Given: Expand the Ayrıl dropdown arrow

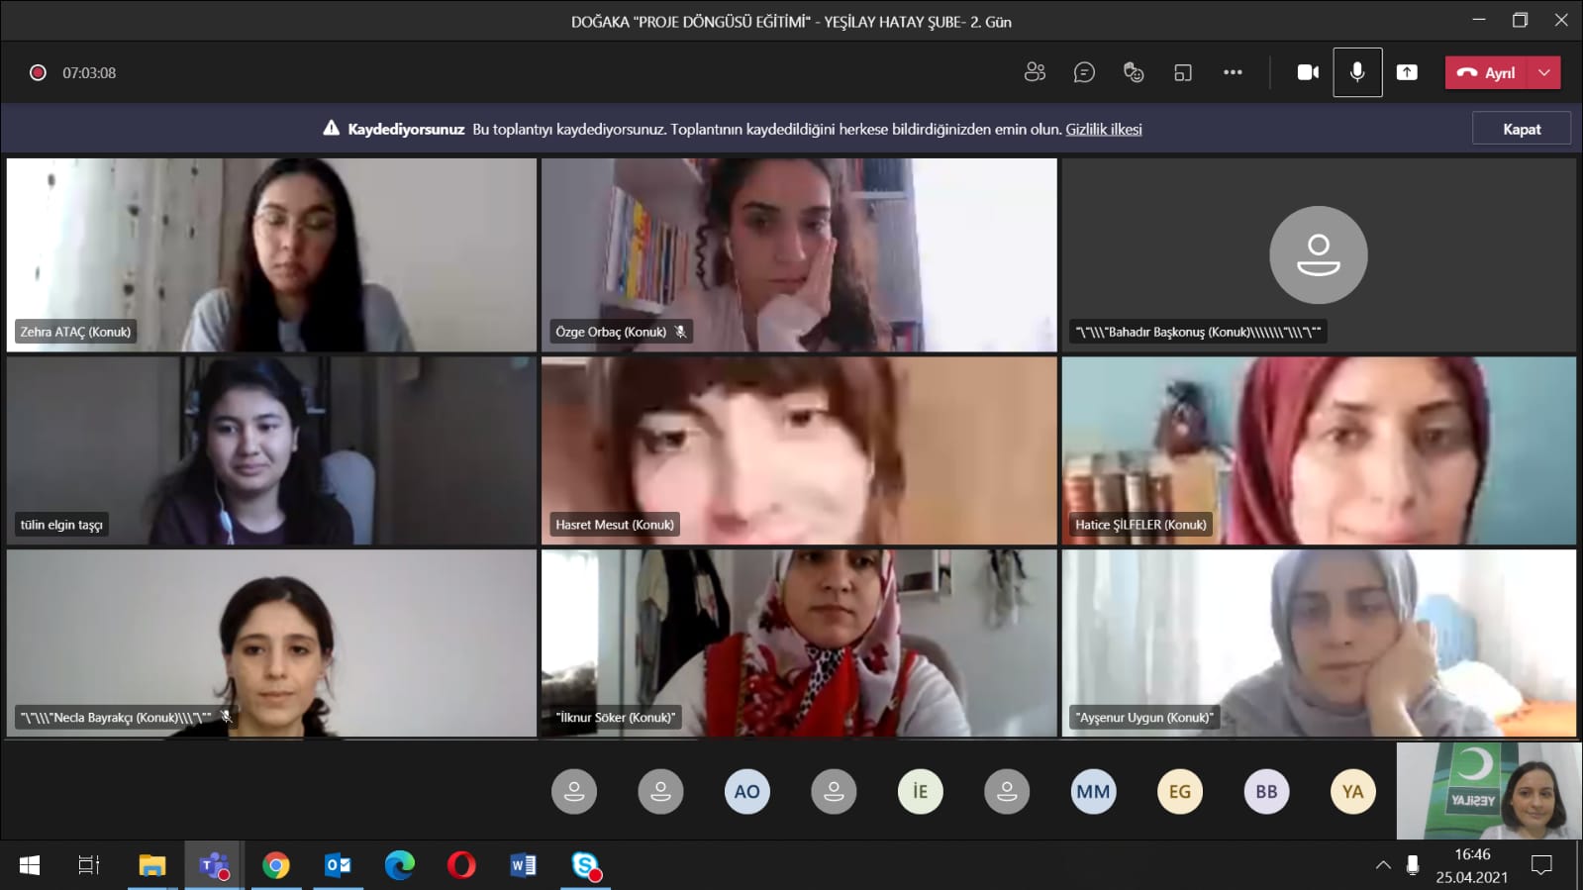Looking at the screenshot, I should [x=1544, y=72].
